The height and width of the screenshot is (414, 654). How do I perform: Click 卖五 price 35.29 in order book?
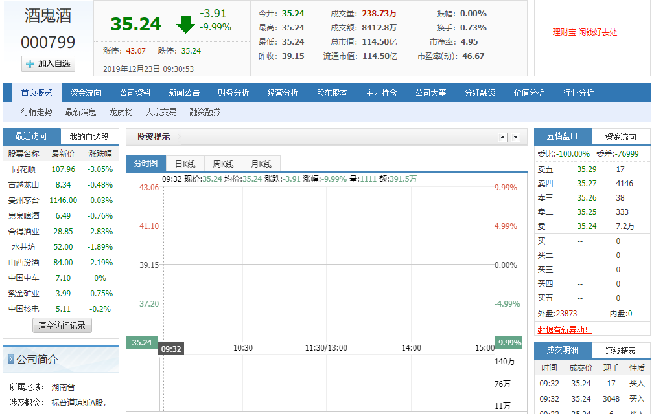pos(587,169)
